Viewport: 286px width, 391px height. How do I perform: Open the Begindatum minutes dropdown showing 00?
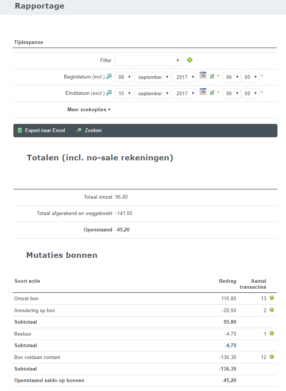(x=250, y=77)
